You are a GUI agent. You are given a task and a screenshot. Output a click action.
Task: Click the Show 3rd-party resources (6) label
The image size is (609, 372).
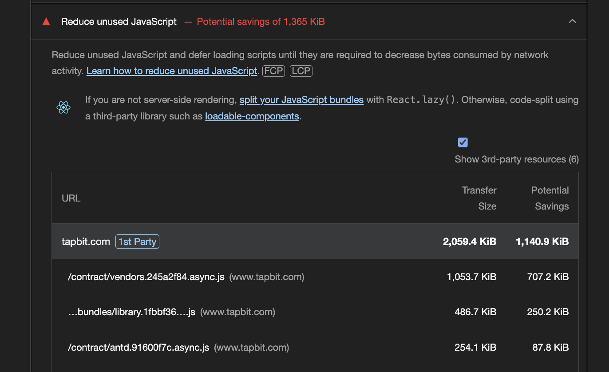pyautogui.click(x=517, y=159)
